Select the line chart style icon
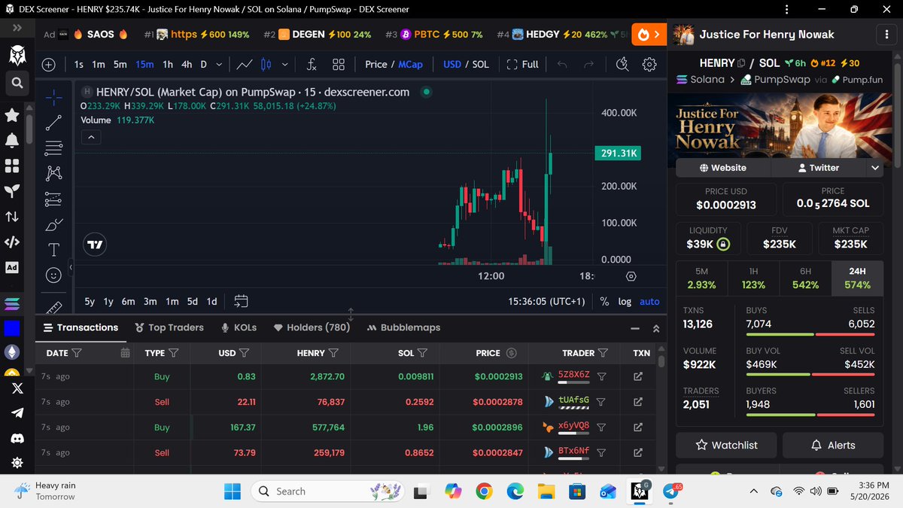 (x=244, y=64)
